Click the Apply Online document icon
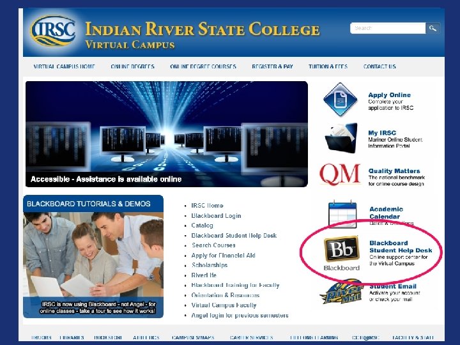 341,100
